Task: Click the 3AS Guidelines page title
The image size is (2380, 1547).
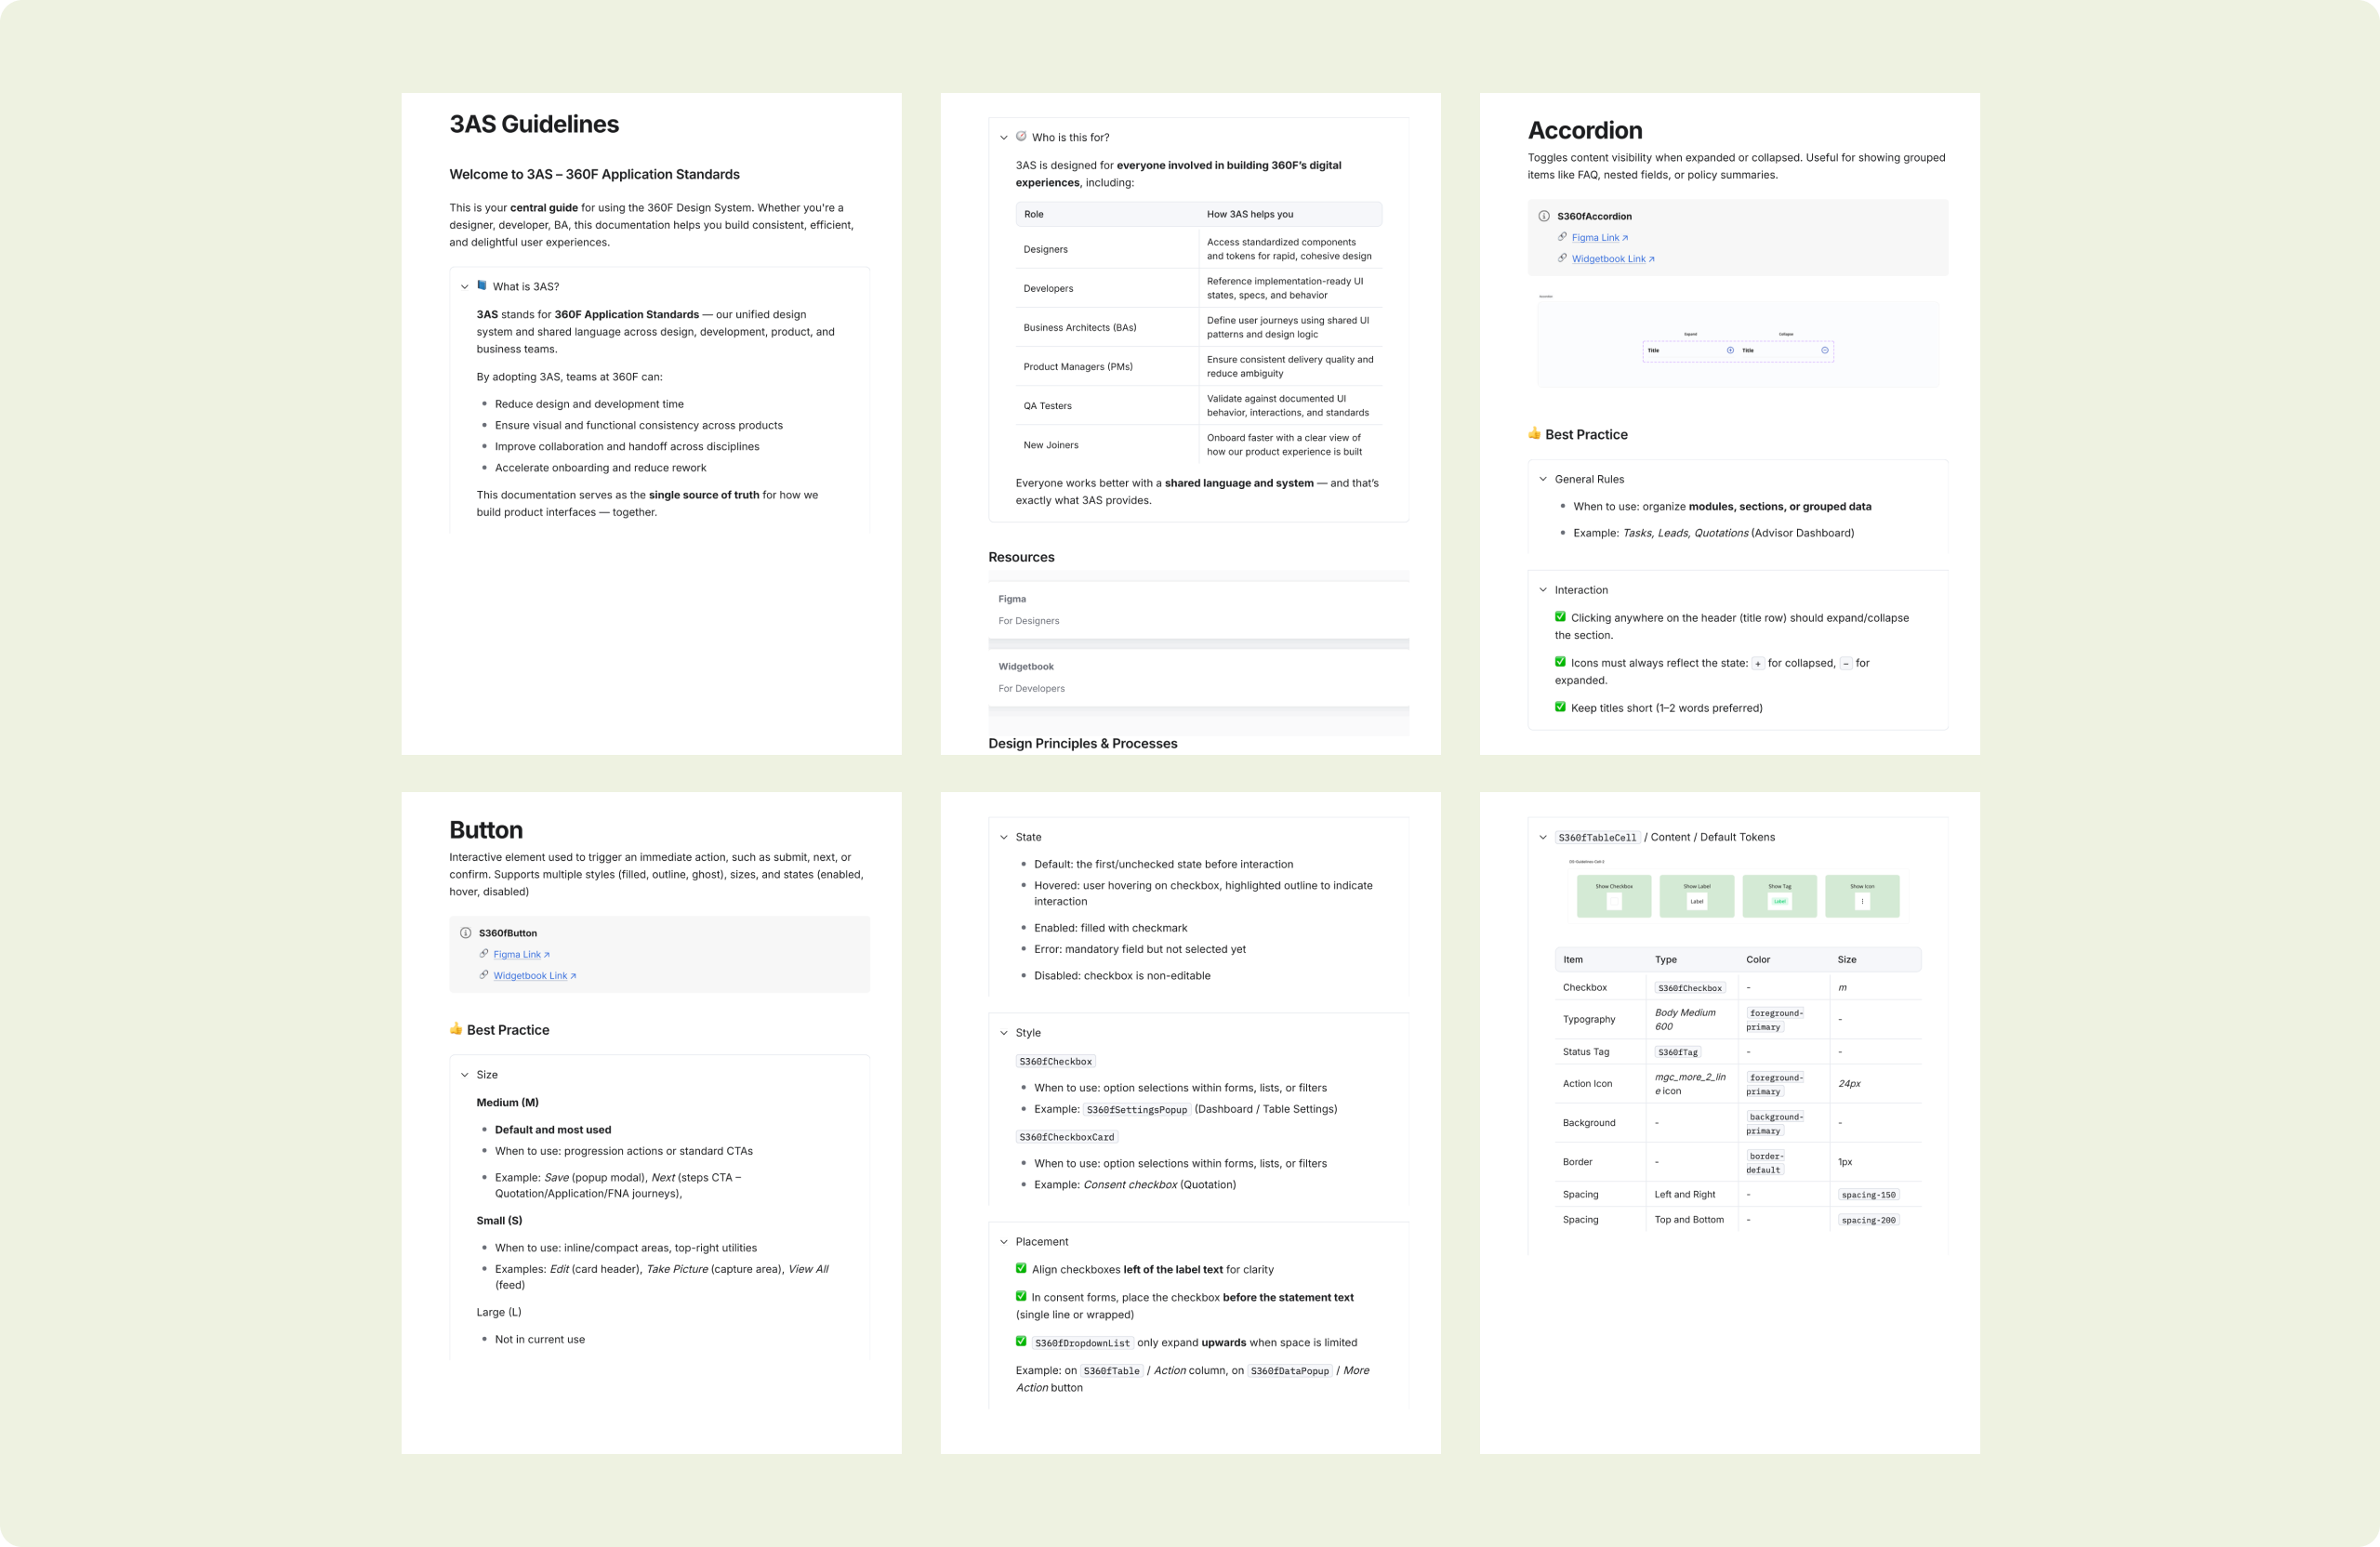Action: click(534, 124)
